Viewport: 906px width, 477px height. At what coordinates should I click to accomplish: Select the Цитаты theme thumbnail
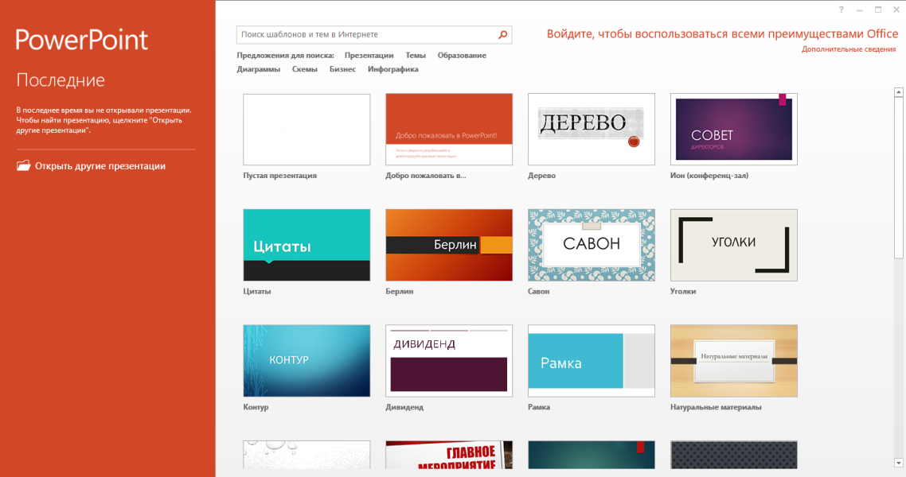tap(307, 245)
